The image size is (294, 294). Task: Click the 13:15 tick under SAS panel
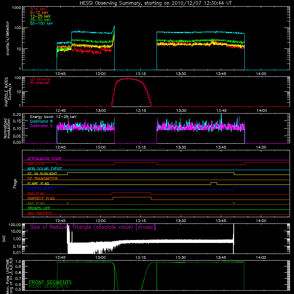(x=141, y=258)
